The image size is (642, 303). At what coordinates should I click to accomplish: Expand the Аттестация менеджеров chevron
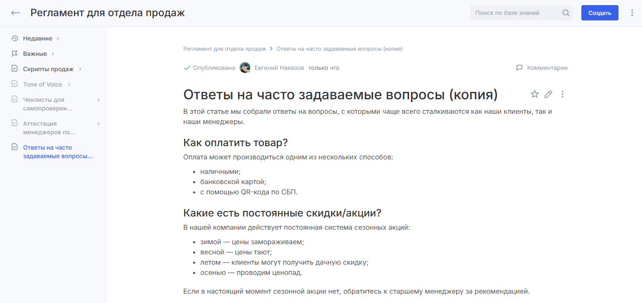click(99, 124)
